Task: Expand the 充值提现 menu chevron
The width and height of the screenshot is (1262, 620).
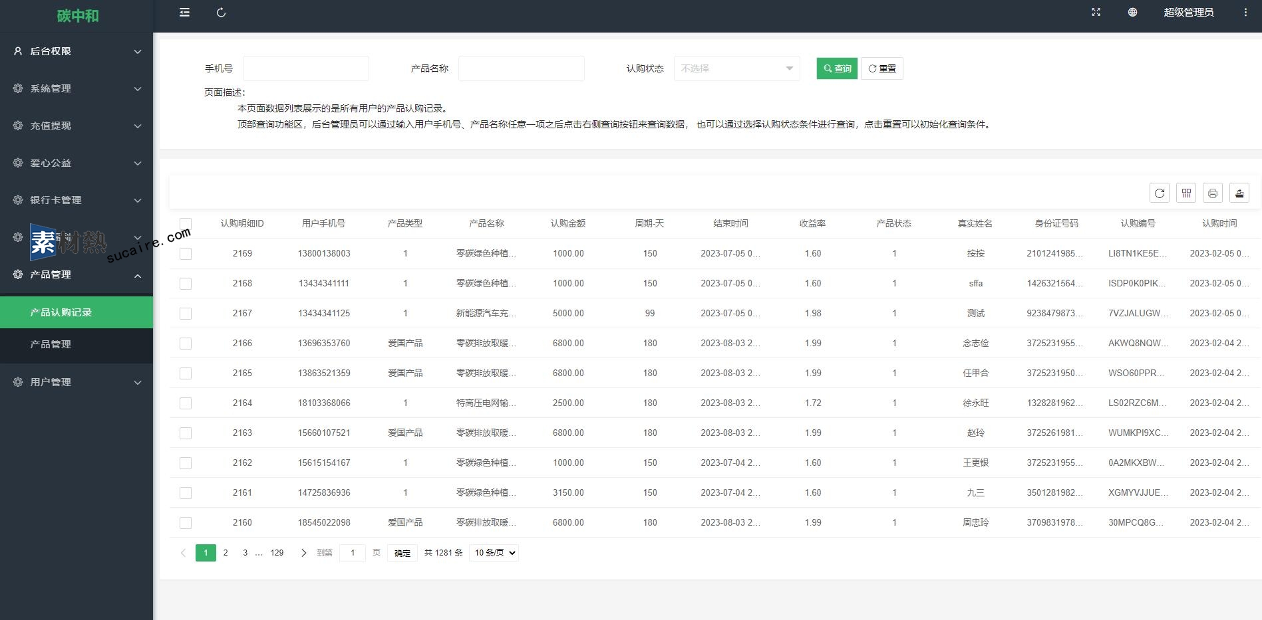Action: click(138, 126)
